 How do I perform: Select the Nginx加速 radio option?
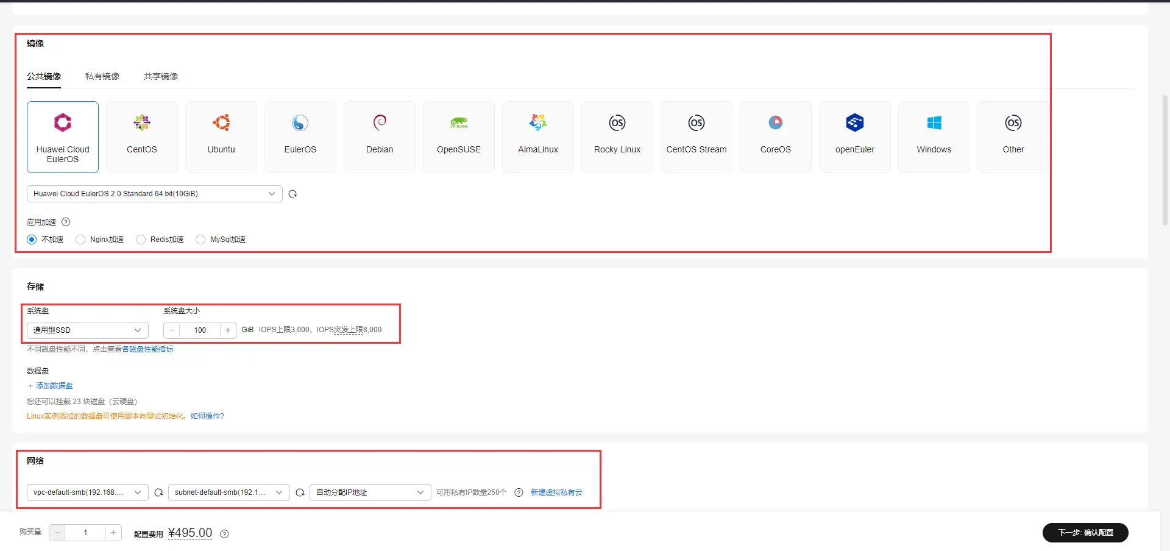[x=80, y=240]
